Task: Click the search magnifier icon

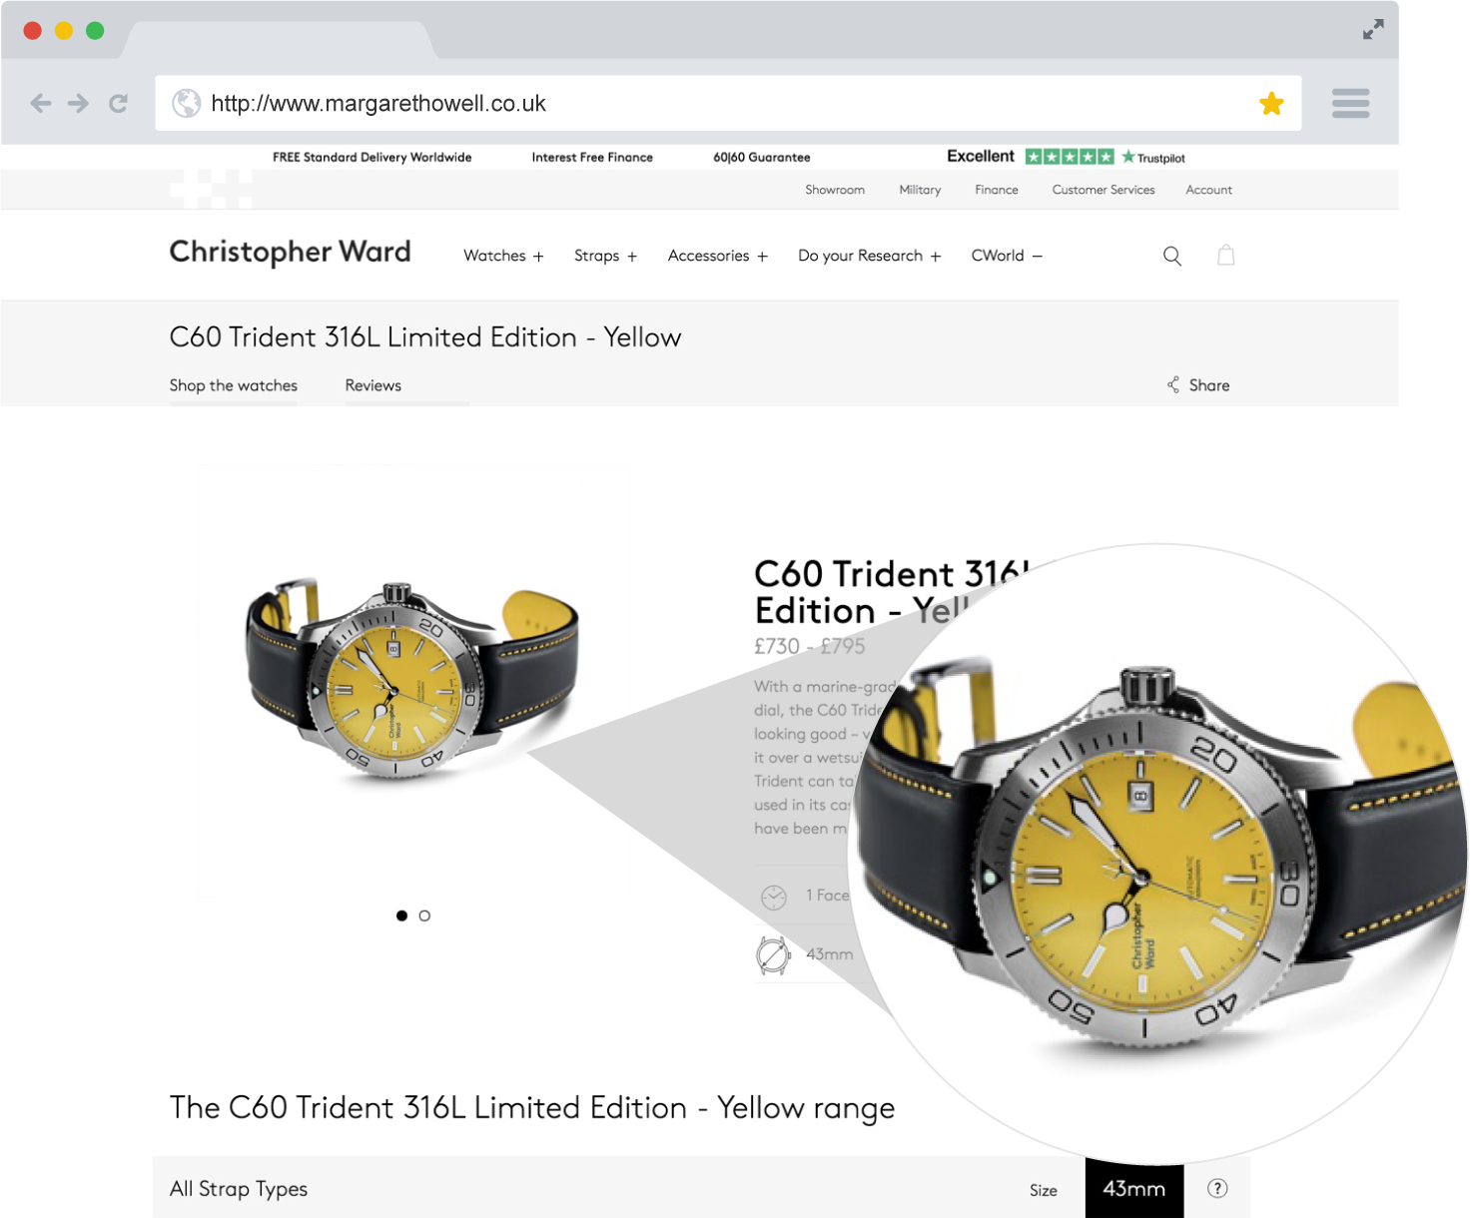Action: click(1172, 257)
